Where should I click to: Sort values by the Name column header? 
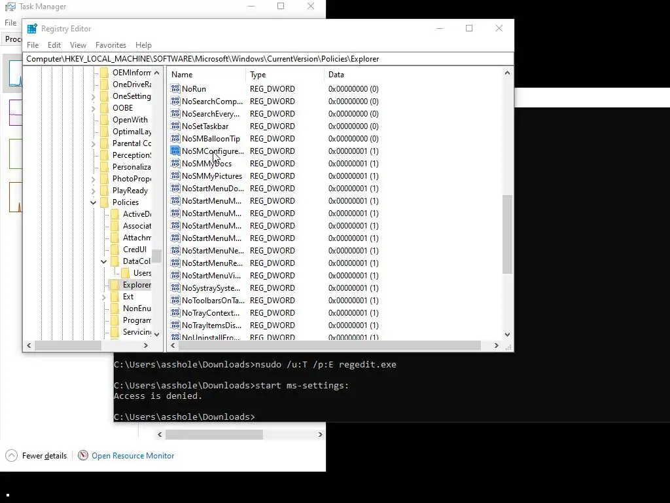click(207, 75)
